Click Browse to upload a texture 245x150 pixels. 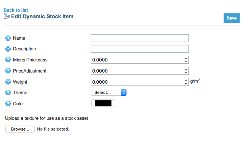click(20, 129)
